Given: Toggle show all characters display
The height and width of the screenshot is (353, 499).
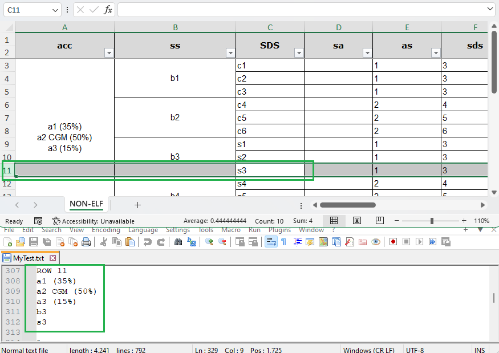Looking at the screenshot, I should [x=284, y=241].
